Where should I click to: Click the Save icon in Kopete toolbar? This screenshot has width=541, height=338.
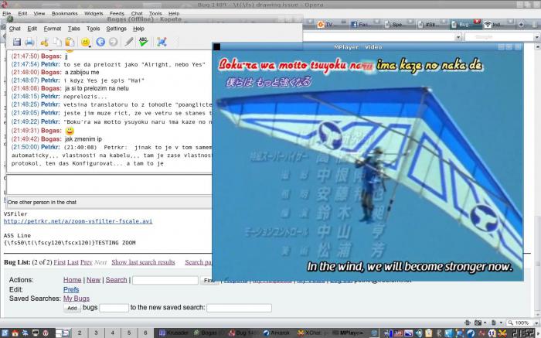(x=16, y=42)
